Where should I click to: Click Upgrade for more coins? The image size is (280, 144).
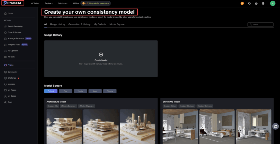[99, 3]
